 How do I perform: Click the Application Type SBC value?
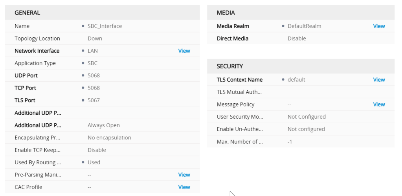coord(92,63)
